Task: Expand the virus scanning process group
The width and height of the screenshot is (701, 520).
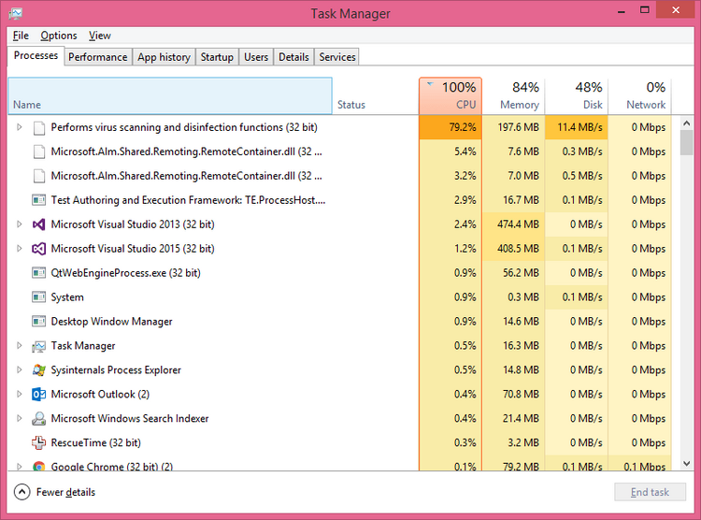Action: pyautogui.click(x=19, y=127)
